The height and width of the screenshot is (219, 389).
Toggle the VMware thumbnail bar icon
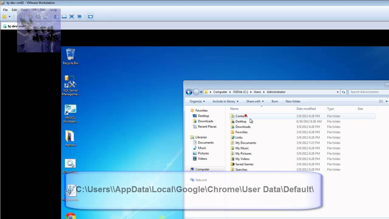coord(64,17)
